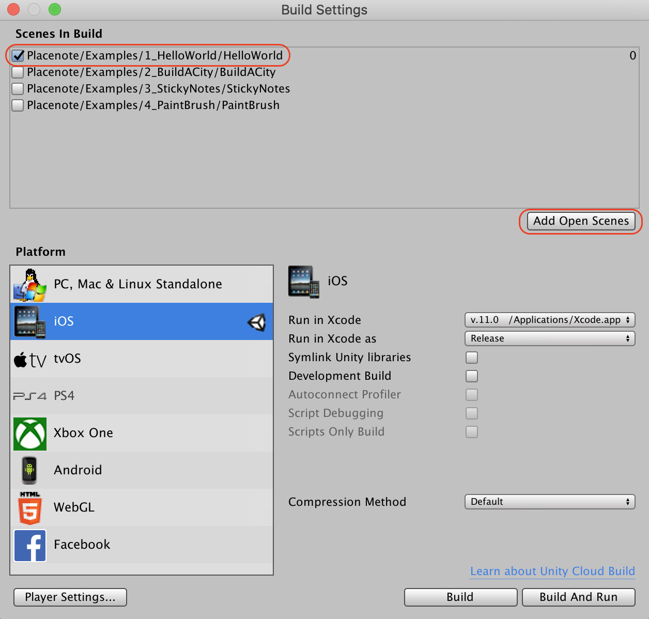649x619 pixels.
Task: Open the Run in Xcode as Release dropdown
Action: tap(550, 338)
